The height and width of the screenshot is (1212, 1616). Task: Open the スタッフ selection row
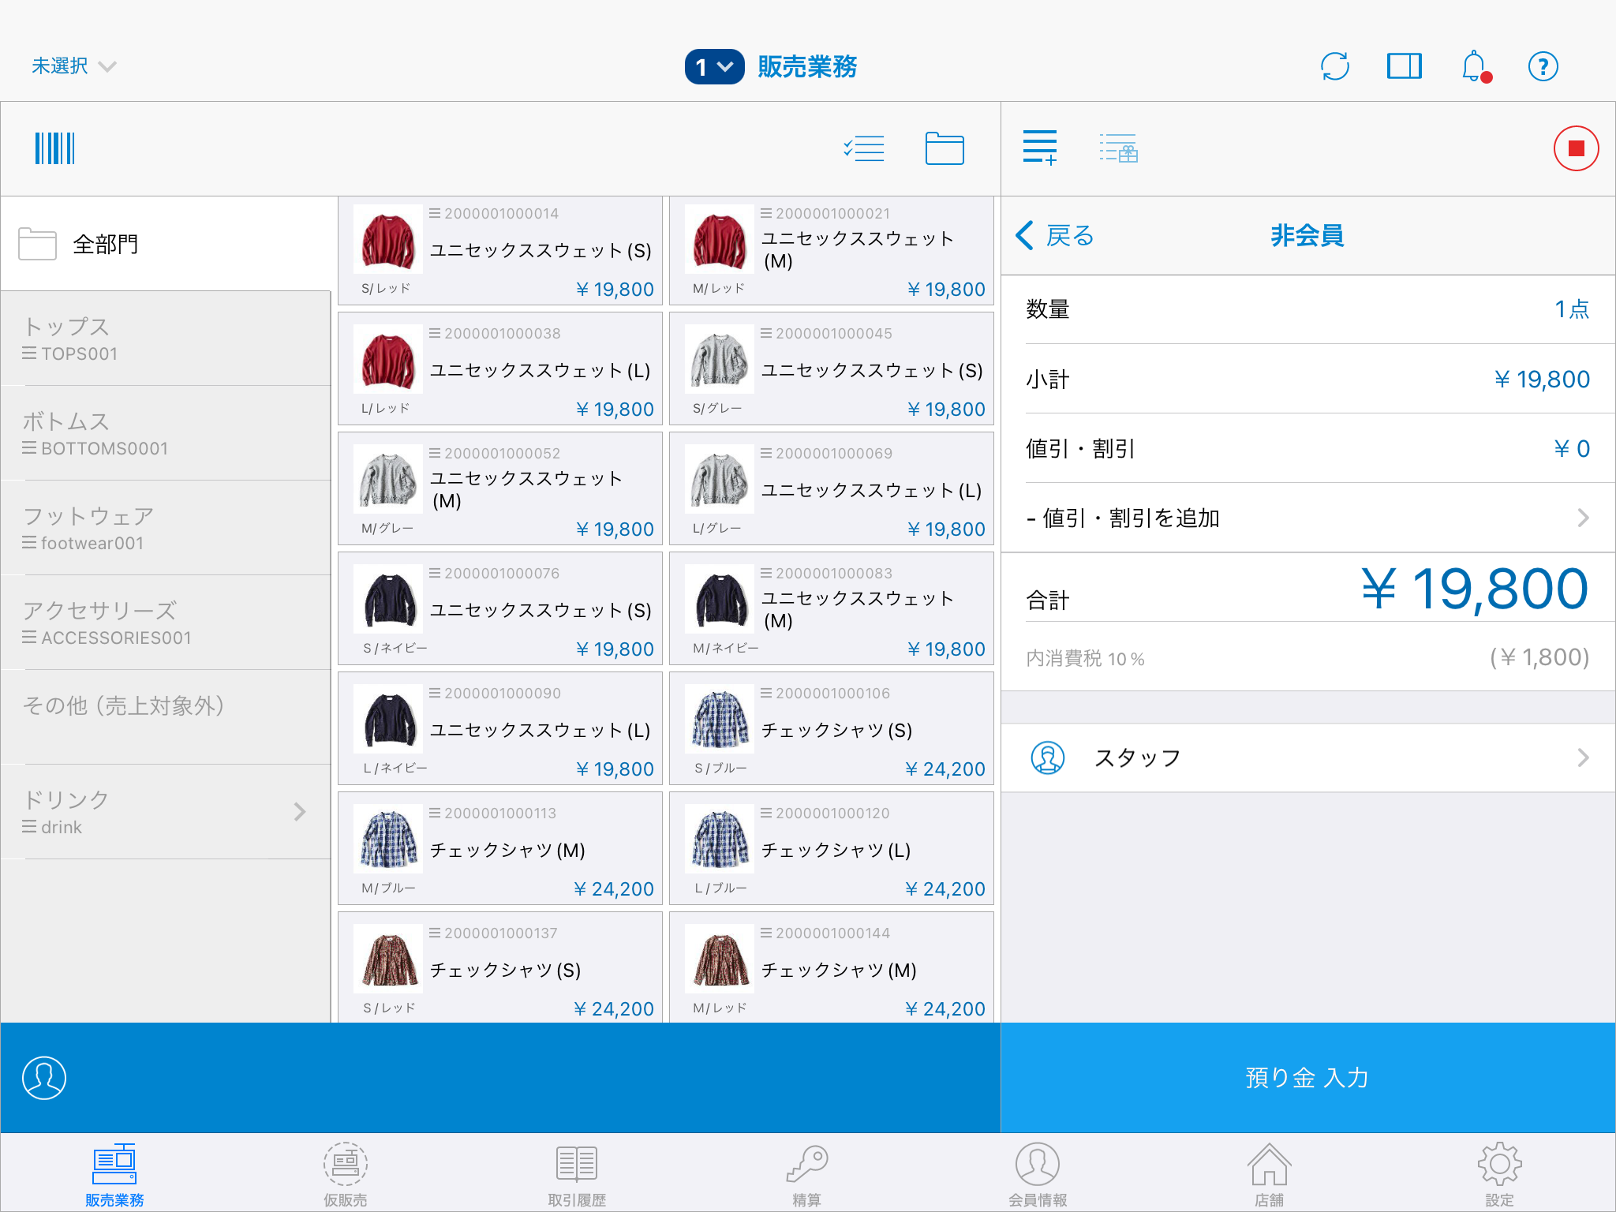tap(1308, 758)
